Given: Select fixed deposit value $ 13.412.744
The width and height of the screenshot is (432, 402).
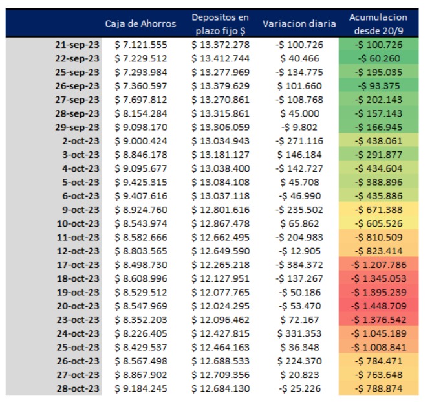Looking at the screenshot, I should click(x=220, y=58).
